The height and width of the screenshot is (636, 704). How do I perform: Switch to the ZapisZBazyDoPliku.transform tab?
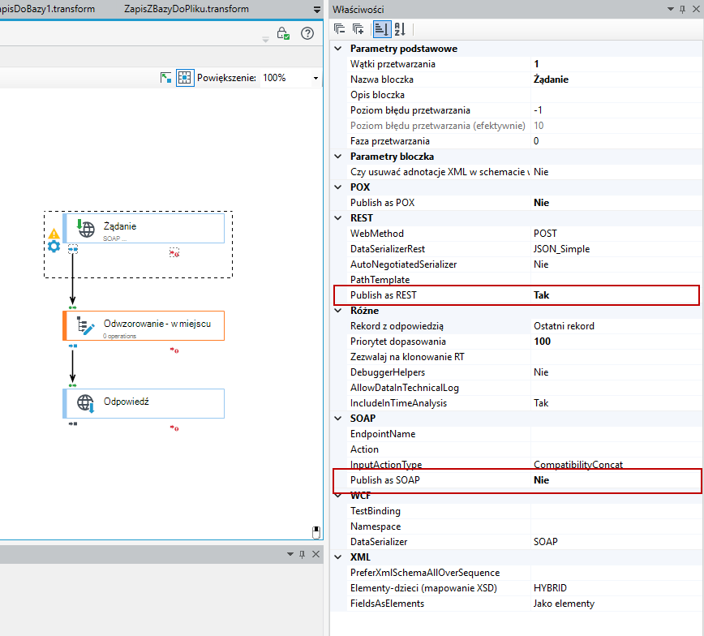(187, 9)
